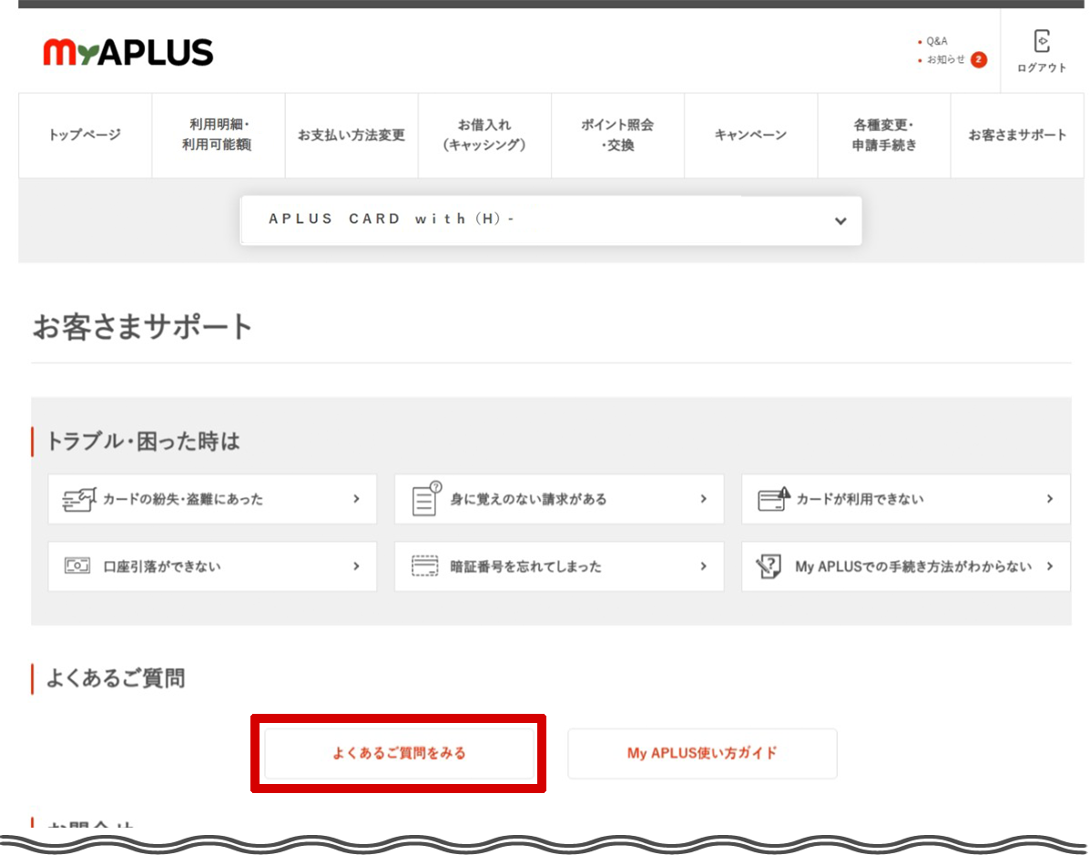Screen dimensions: 1090x865
Task: Click the My APLUS logo
Action: (x=127, y=53)
